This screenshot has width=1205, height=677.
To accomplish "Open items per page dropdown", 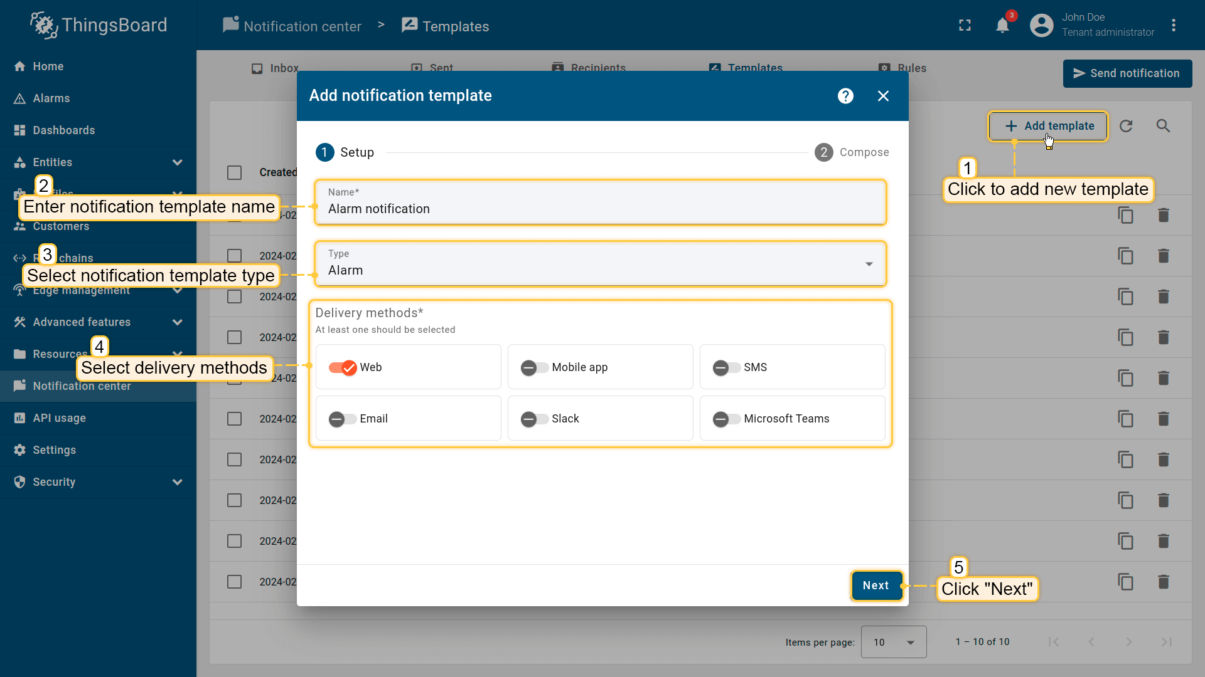I will click(893, 642).
